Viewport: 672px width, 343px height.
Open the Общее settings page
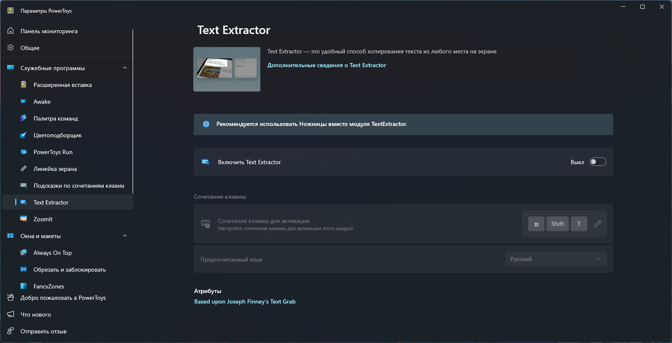(x=30, y=48)
